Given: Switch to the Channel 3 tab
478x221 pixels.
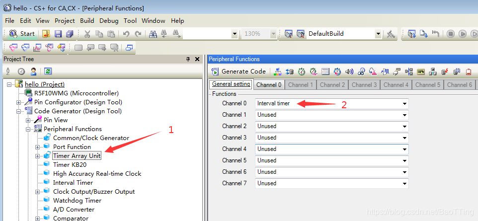Looking at the screenshot, I should (364, 85).
